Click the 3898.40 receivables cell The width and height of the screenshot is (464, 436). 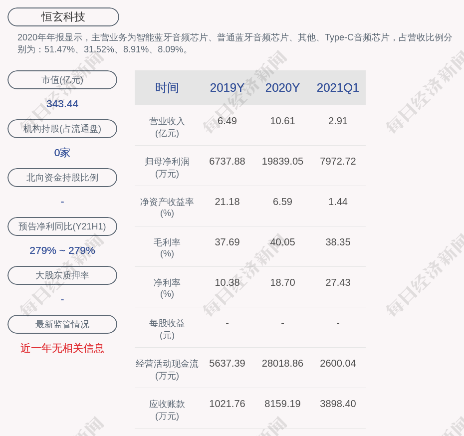pos(338,404)
